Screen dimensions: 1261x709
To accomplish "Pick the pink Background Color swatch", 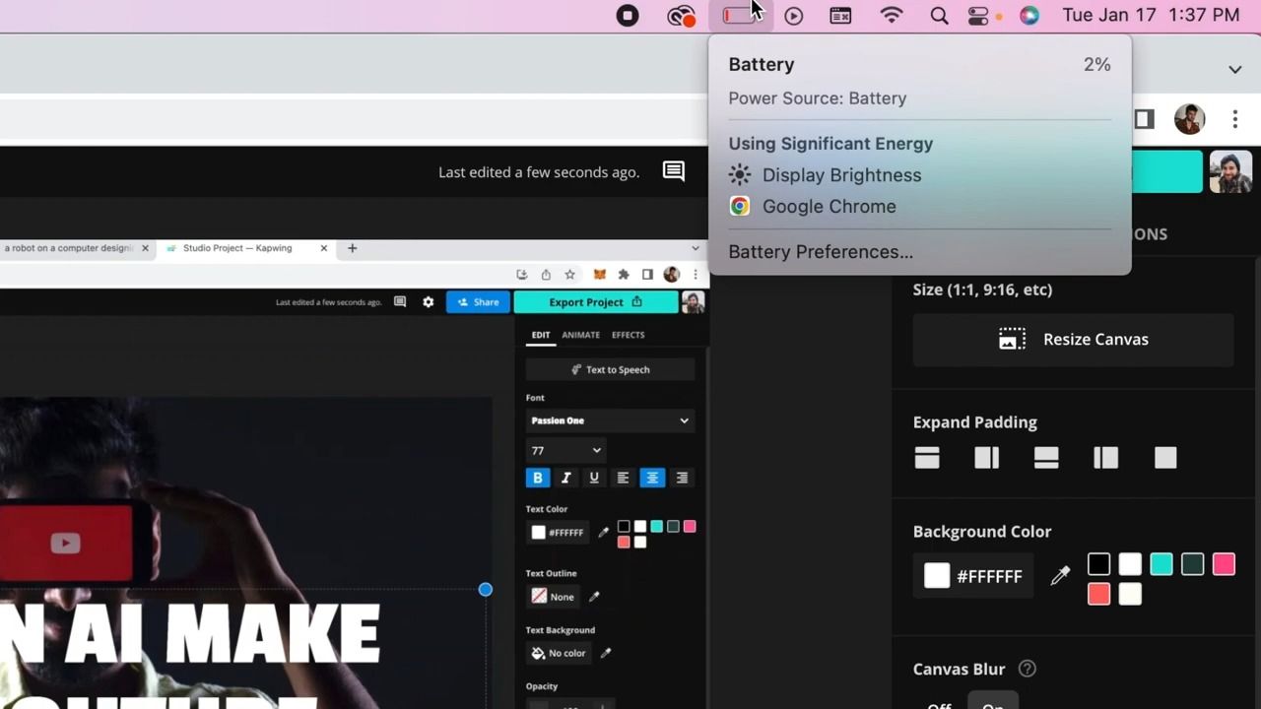I will click(1224, 564).
